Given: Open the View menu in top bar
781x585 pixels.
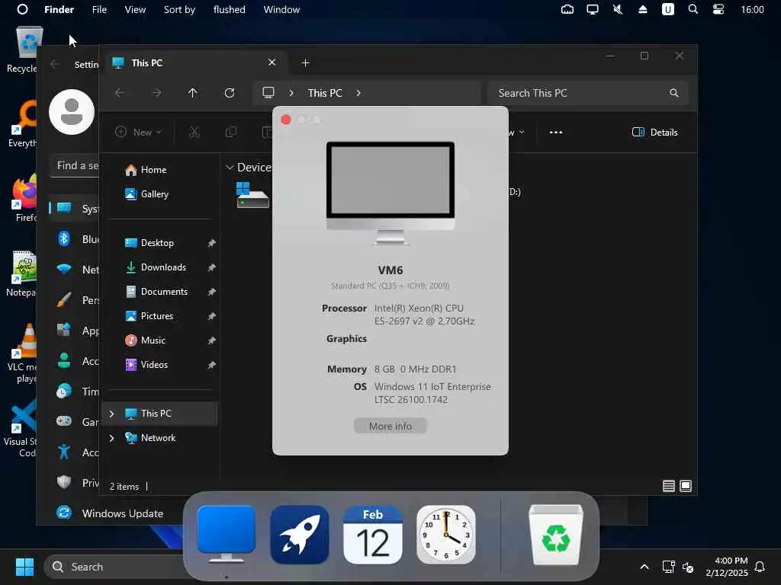Looking at the screenshot, I should (135, 9).
